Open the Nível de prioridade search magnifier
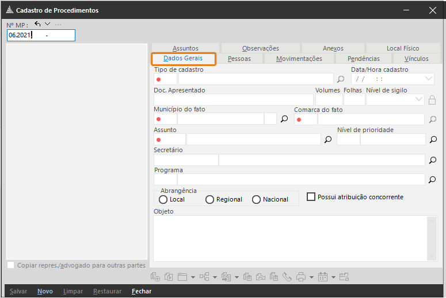This screenshot has height=298, width=446. (x=433, y=140)
